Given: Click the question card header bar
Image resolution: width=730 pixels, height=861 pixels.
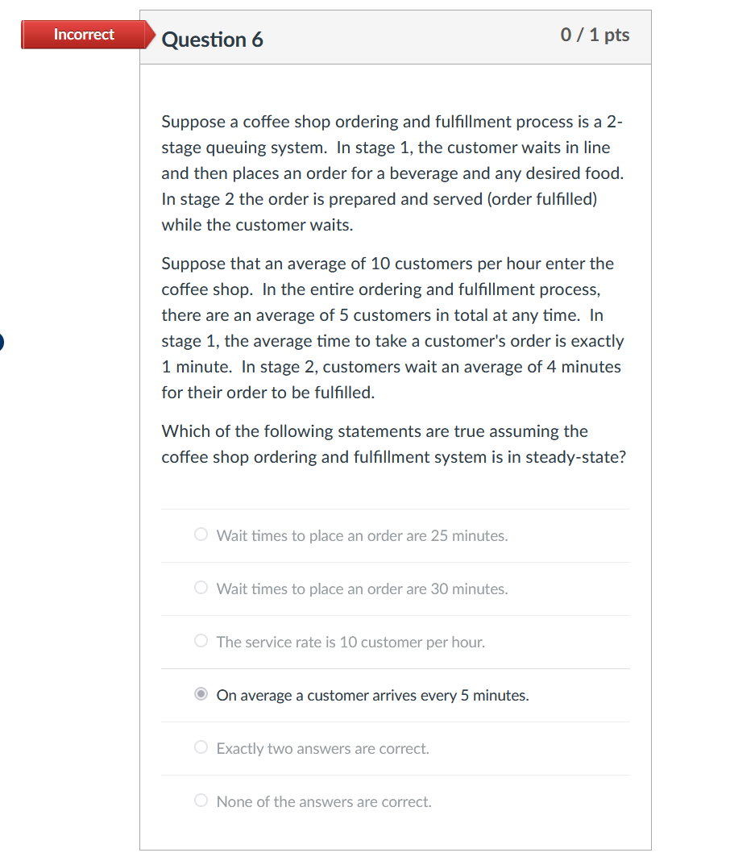Looking at the screenshot, I should tap(395, 37).
